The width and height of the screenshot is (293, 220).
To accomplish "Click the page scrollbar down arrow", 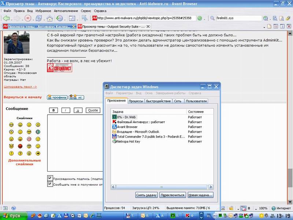I will click(290, 202).
